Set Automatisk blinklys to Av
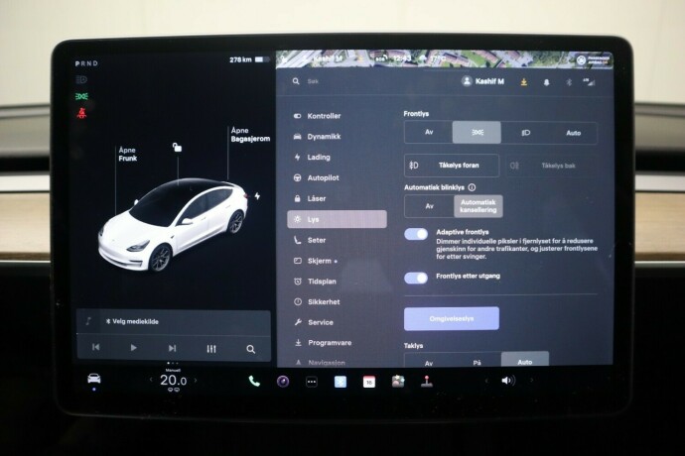Image resolution: width=685 pixels, height=456 pixels. [430, 206]
